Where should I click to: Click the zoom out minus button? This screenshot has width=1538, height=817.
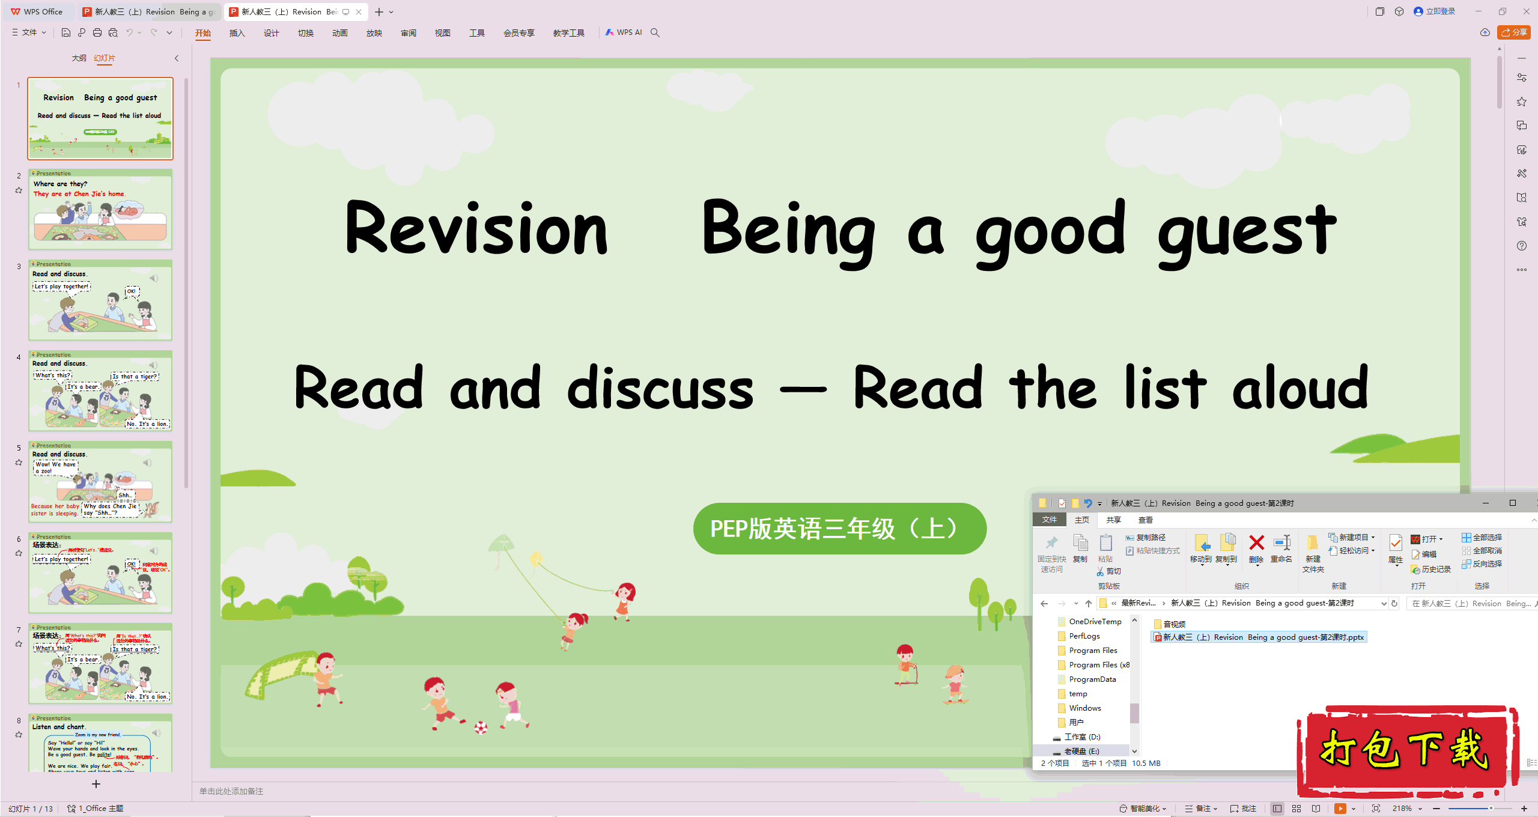click(x=1436, y=809)
